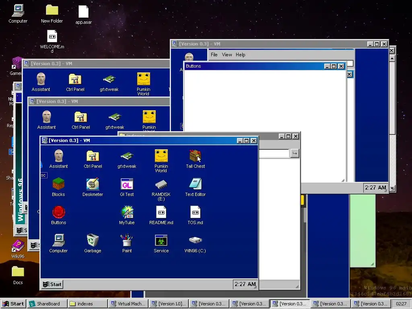Open New Folder on the main desktop
Viewport: 412px width, 309px height.
click(x=52, y=14)
